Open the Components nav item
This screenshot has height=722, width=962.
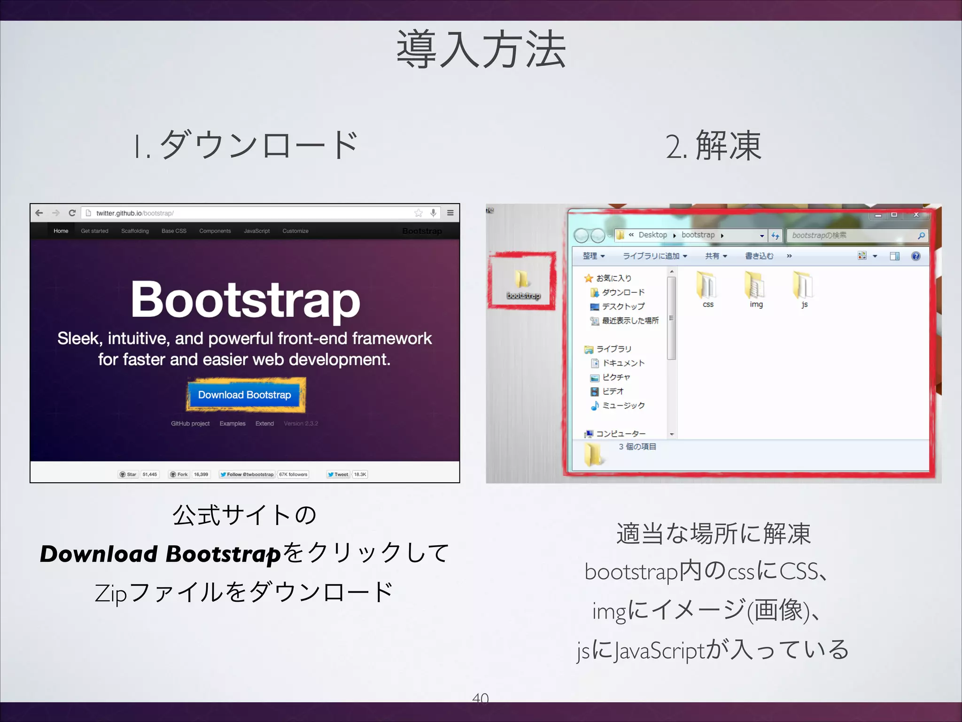215,231
